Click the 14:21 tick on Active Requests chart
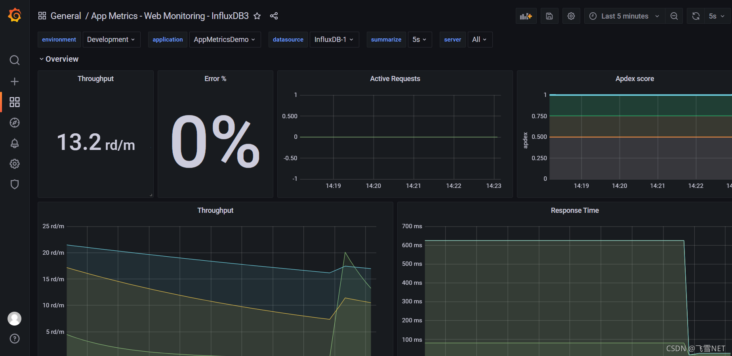732x356 pixels. point(413,186)
